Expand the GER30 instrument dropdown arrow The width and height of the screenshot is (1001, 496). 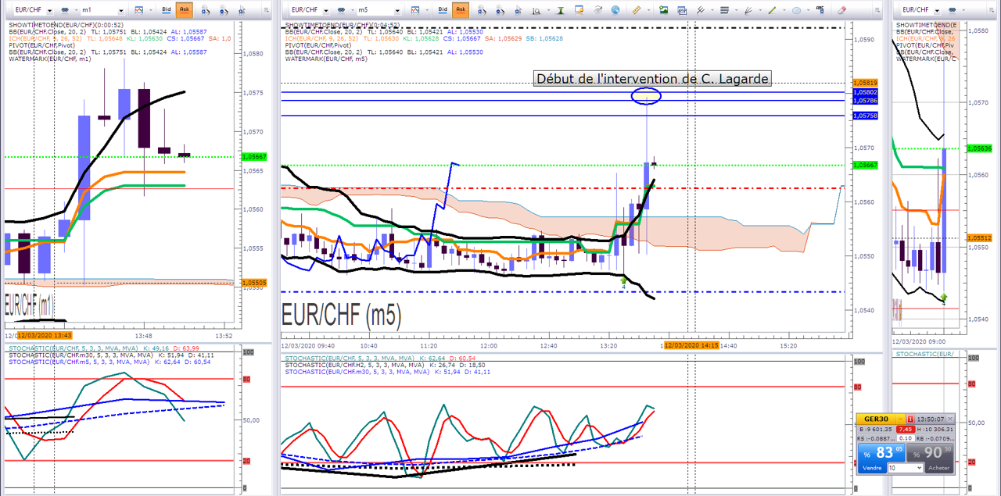900,419
